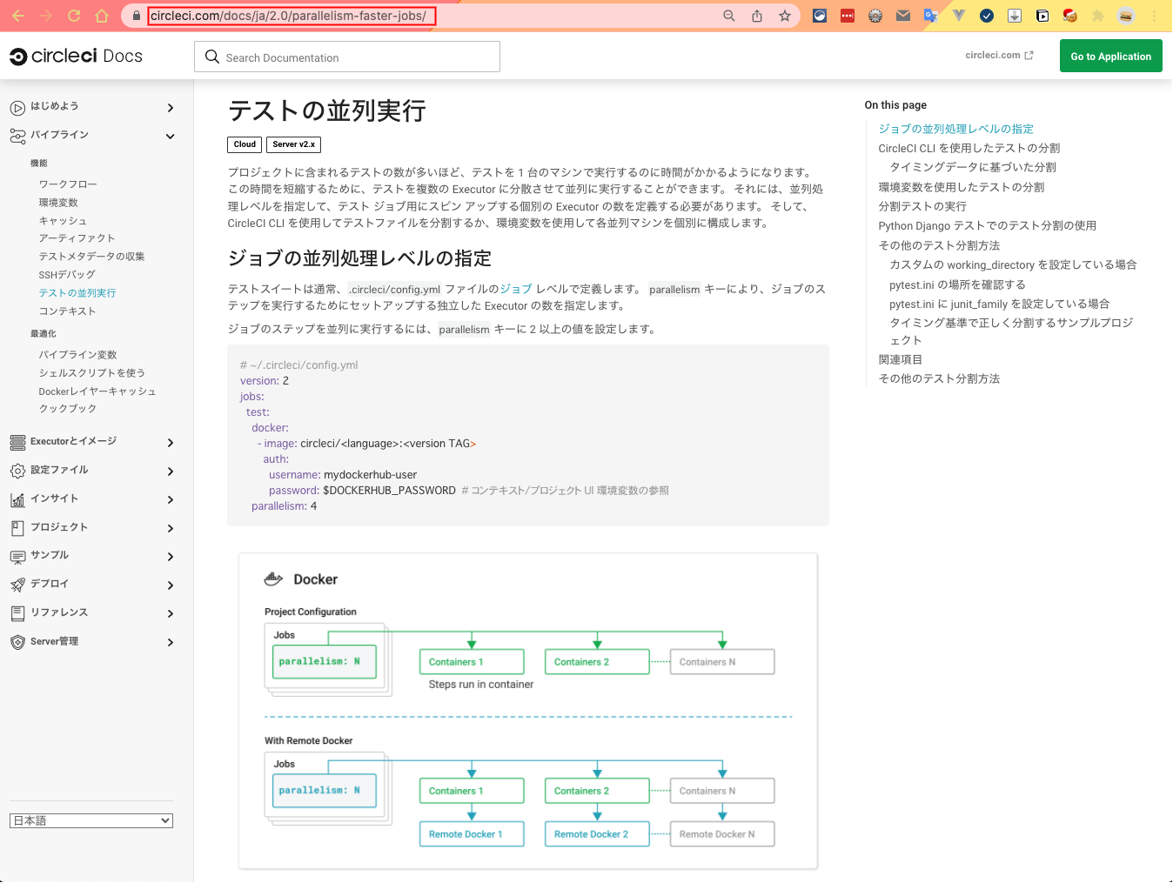Go to browser home icon
Screen dimensions: 1173x883
[102, 16]
